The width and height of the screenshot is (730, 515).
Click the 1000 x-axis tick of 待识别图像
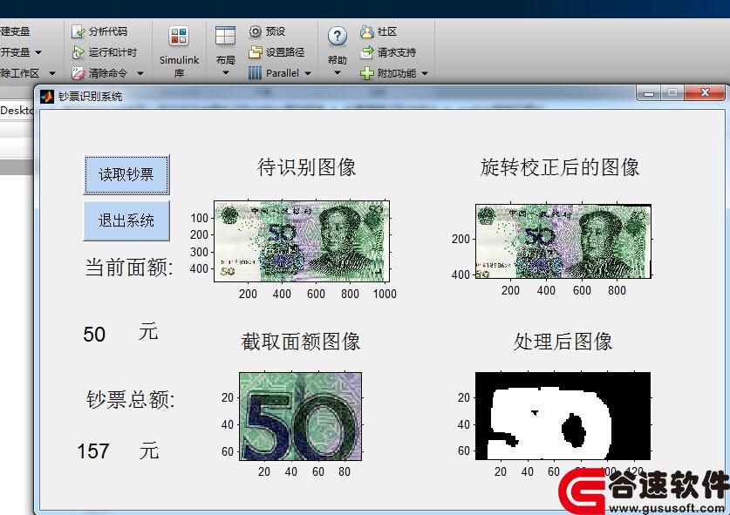point(385,294)
